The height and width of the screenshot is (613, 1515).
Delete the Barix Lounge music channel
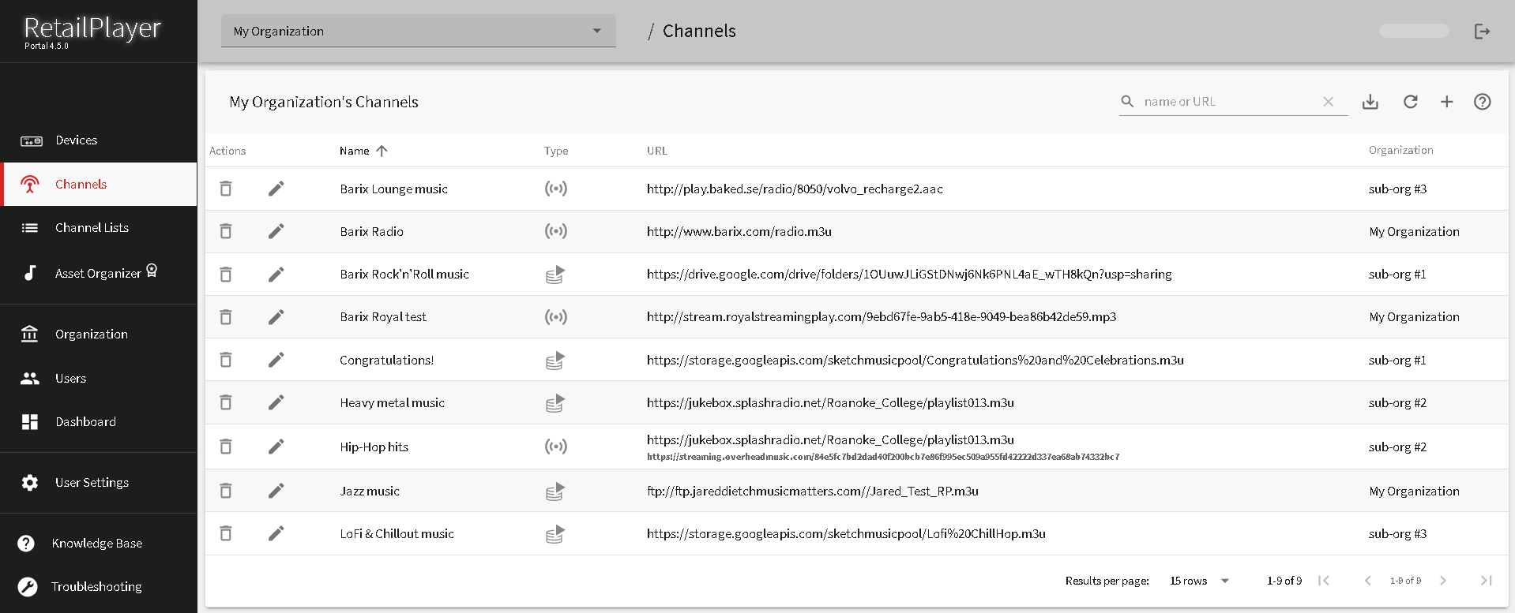coord(226,189)
